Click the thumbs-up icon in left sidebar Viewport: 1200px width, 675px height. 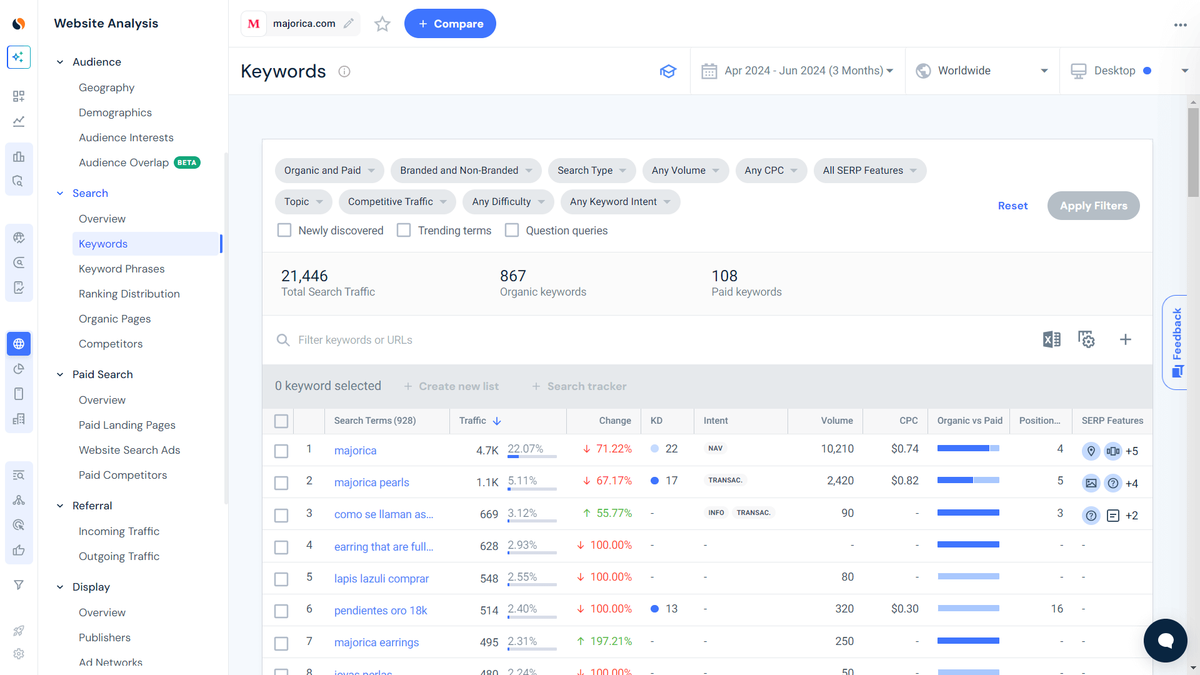pyautogui.click(x=19, y=550)
